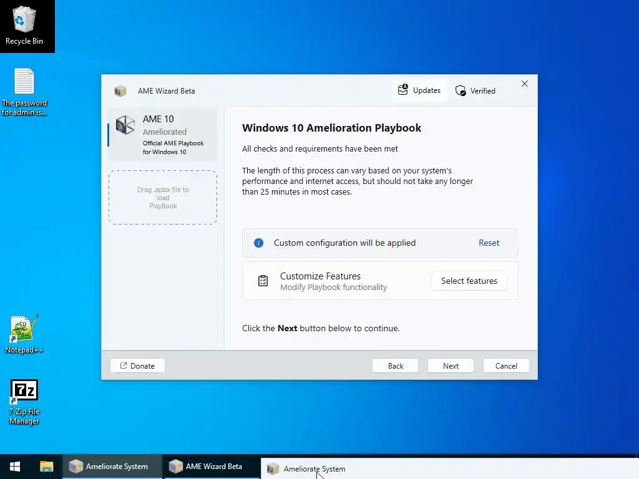Viewport: 639px width, 479px height.
Task: Open the Recycle Bin desktop icon
Action: 24,25
